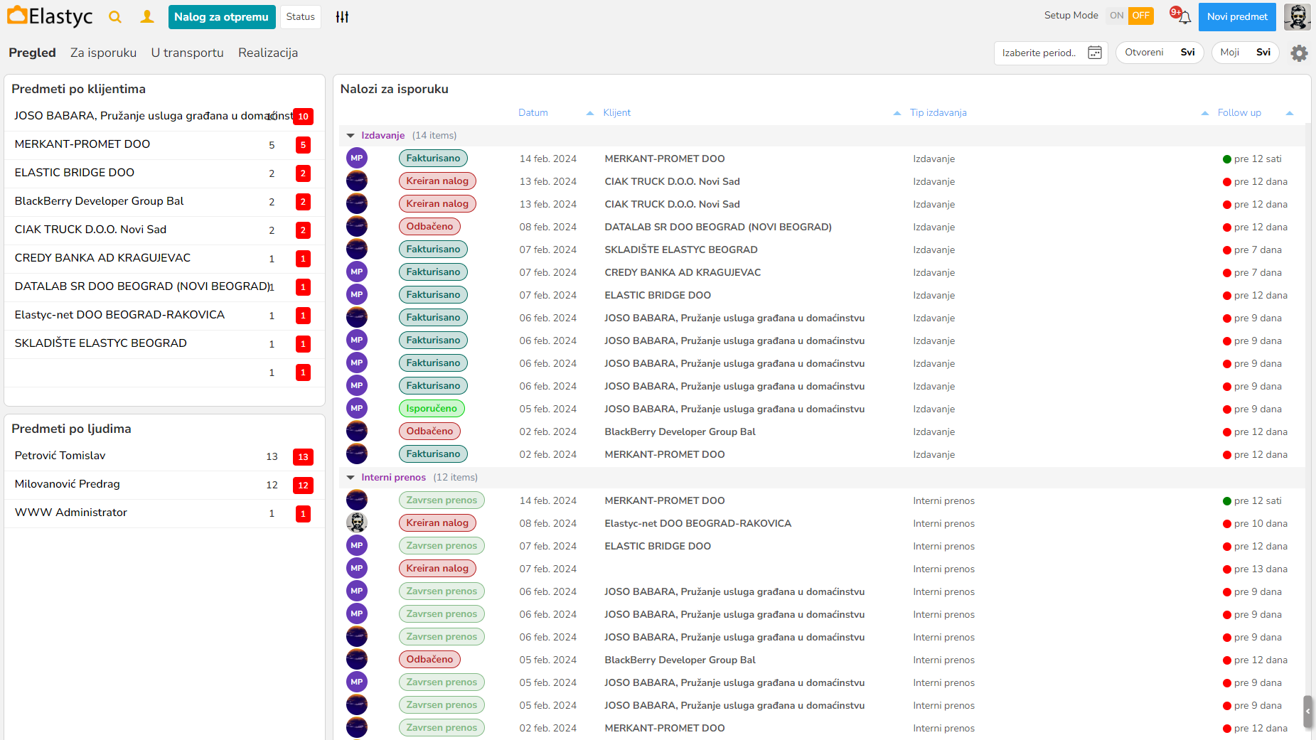This screenshot has width=1316, height=740.
Task: Click the red 5 badge for MERKANT-PROMET DOO
Action: coord(303,145)
